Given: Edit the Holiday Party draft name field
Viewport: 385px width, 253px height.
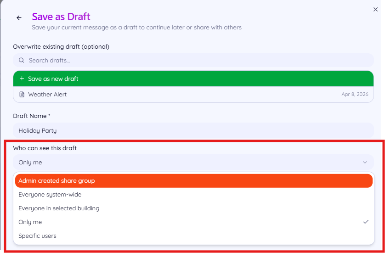Looking at the screenshot, I should coord(193,130).
